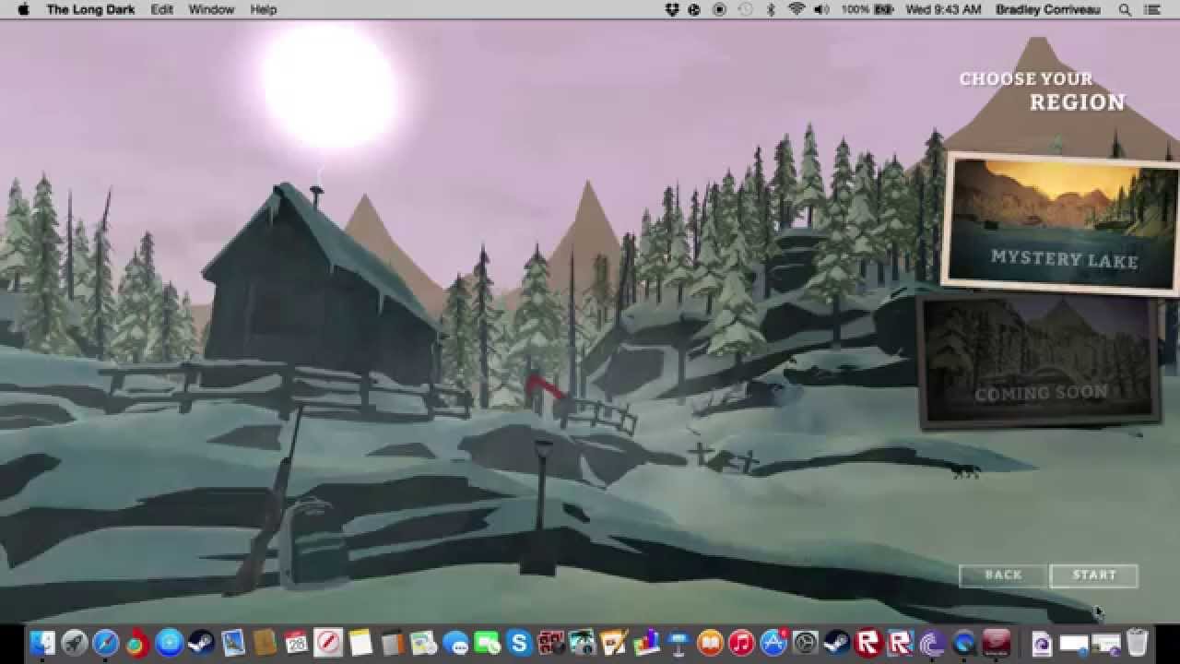Launch Safari from the dock

(x=105, y=643)
